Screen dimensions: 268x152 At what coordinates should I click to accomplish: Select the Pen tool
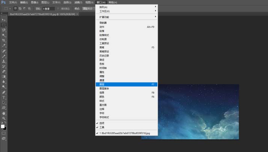click(4, 92)
